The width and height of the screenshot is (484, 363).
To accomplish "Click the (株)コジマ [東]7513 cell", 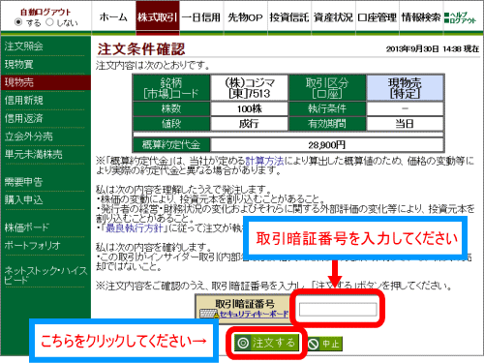I will [249, 88].
